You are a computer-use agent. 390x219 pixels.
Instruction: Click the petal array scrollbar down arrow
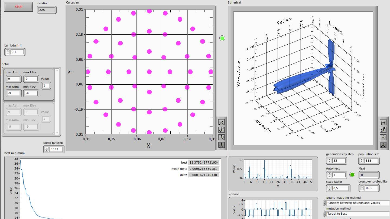57,132
